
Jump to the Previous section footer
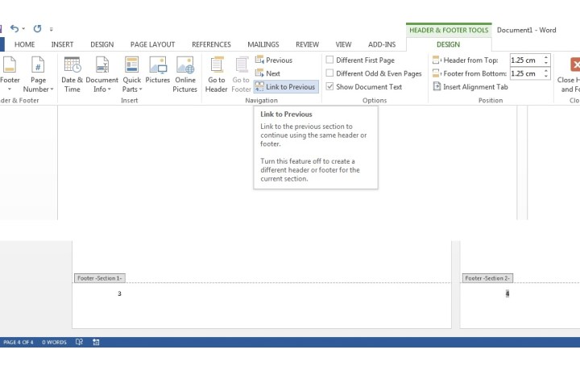pos(274,60)
